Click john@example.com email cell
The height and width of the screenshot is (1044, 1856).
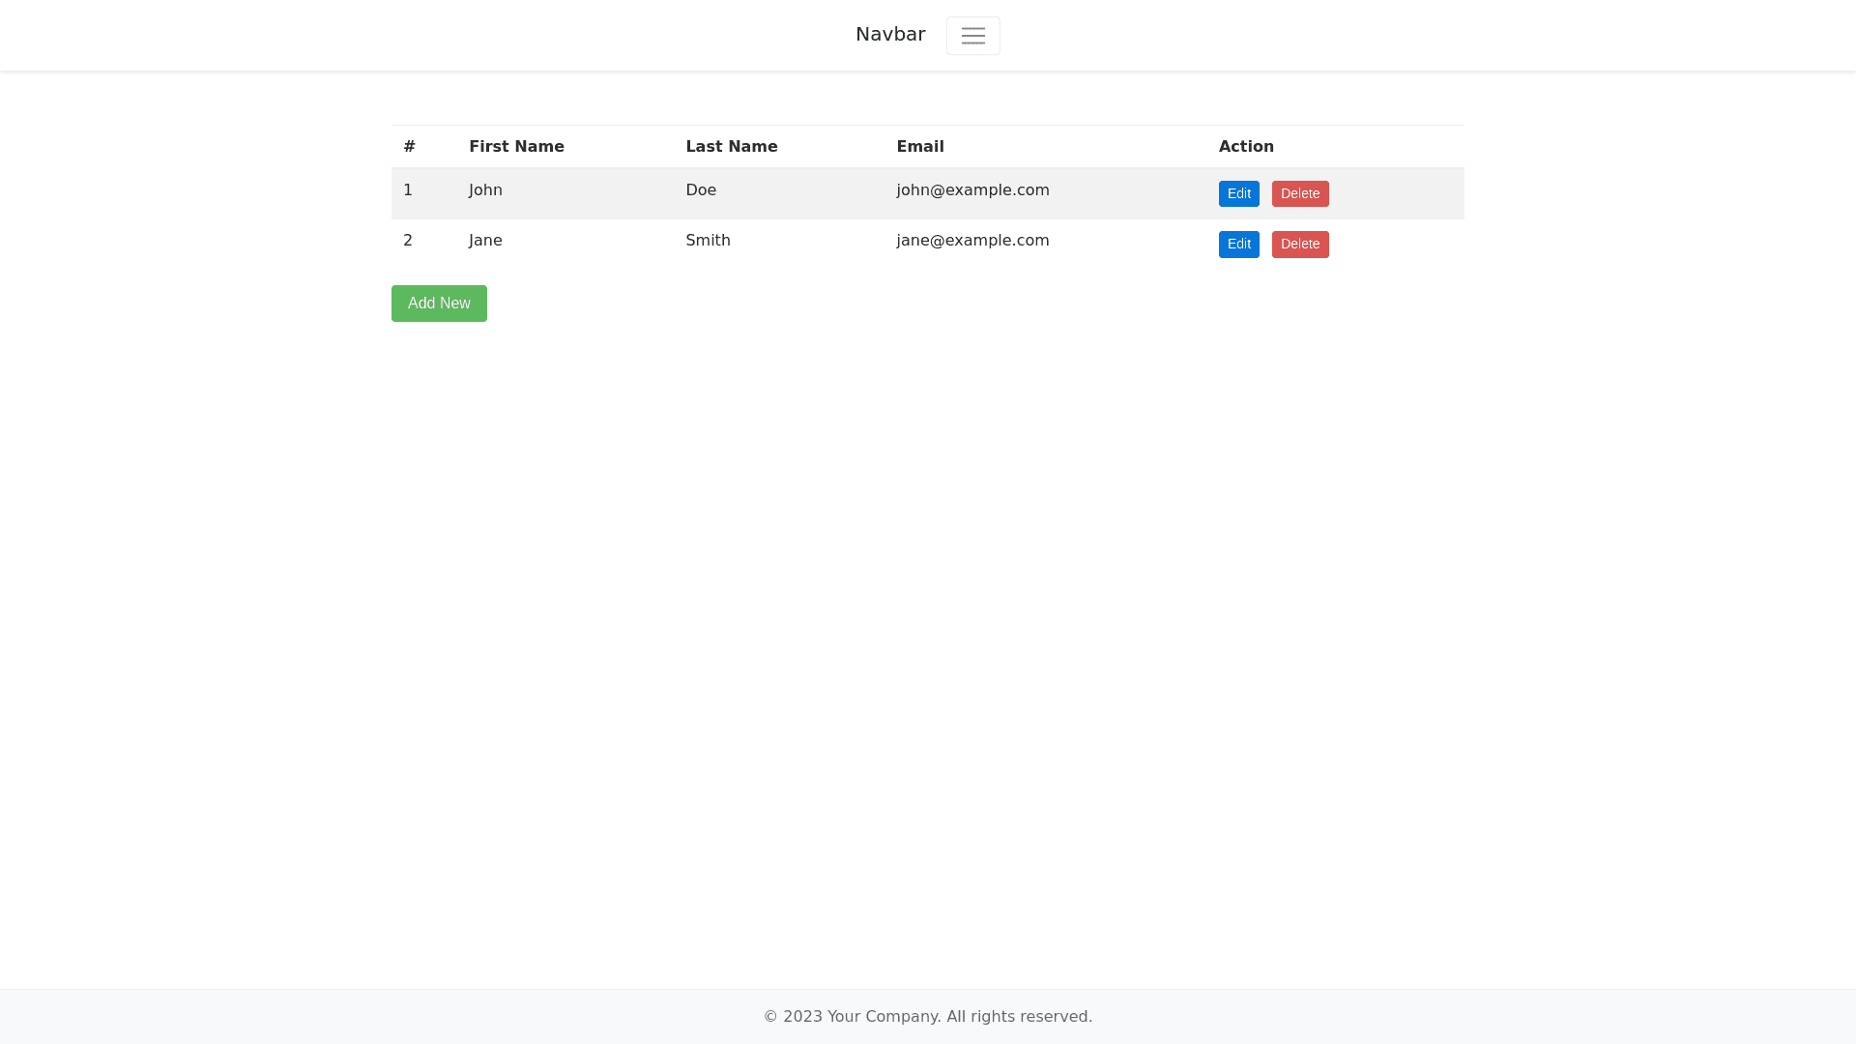(x=972, y=190)
